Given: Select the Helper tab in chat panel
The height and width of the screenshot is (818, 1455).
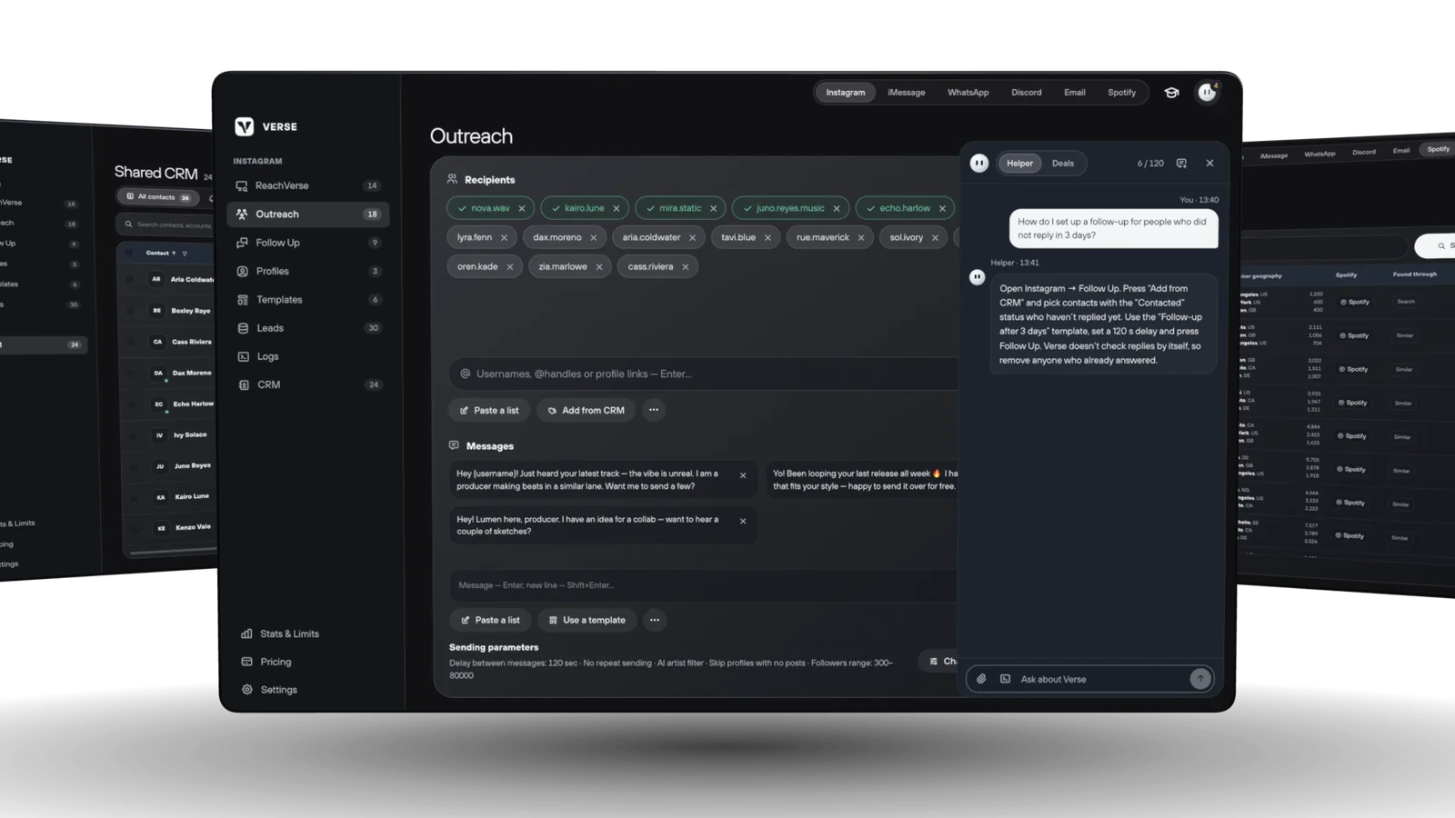Looking at the screenshot, I should point(1019,164).
